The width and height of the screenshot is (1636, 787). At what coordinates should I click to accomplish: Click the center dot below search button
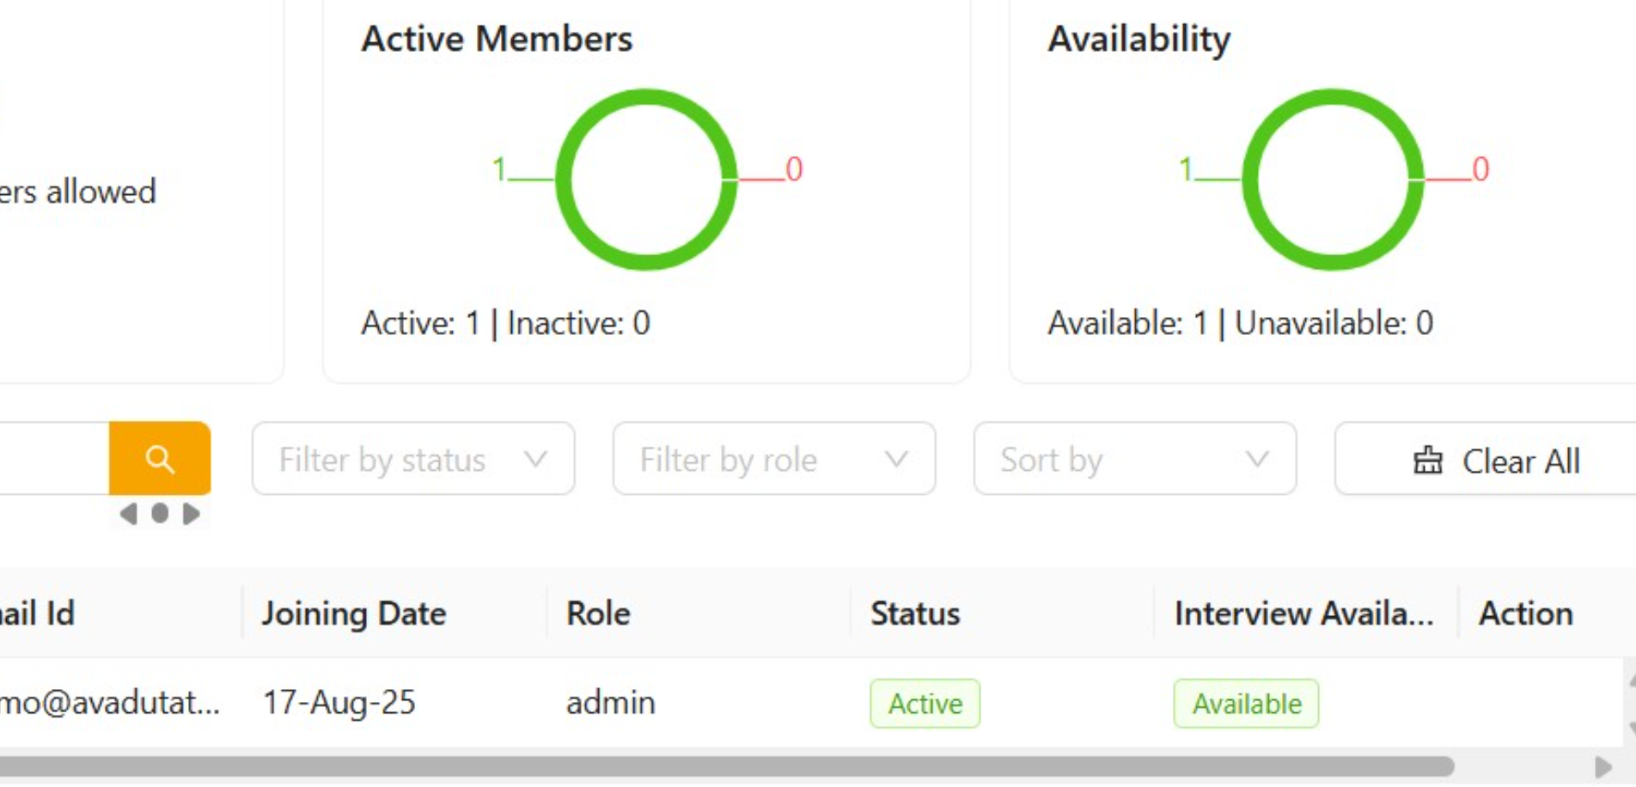[x=160, y=514]
